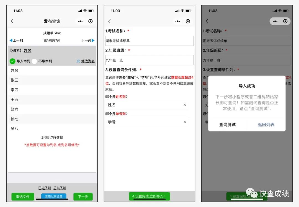Click 重选文件 button
The image size is (299, 207).
[23, 196]
